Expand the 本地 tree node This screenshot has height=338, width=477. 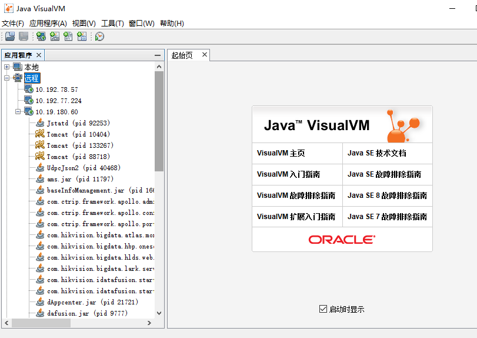[x=6, y=67]
